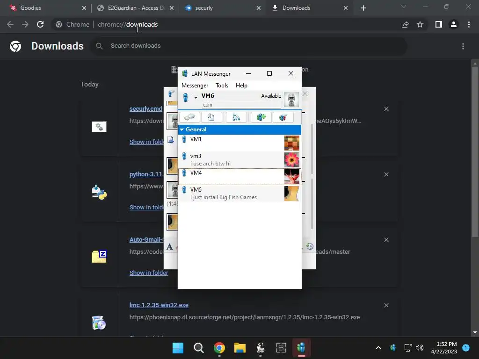Click the VM6 profile avatar picture

point(291,99)
